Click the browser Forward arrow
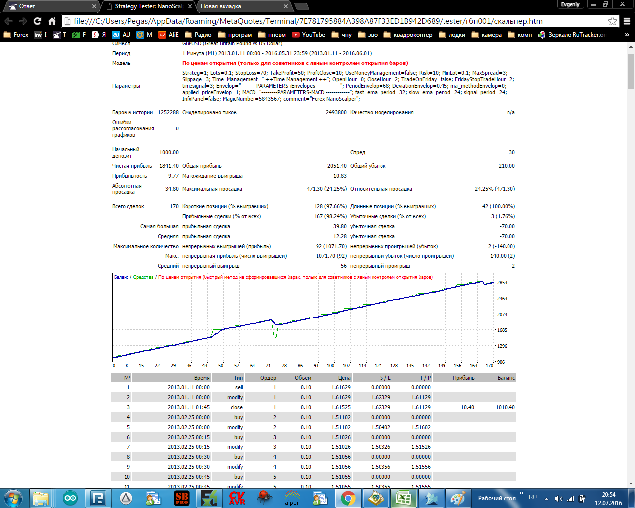 pos(23,21)
